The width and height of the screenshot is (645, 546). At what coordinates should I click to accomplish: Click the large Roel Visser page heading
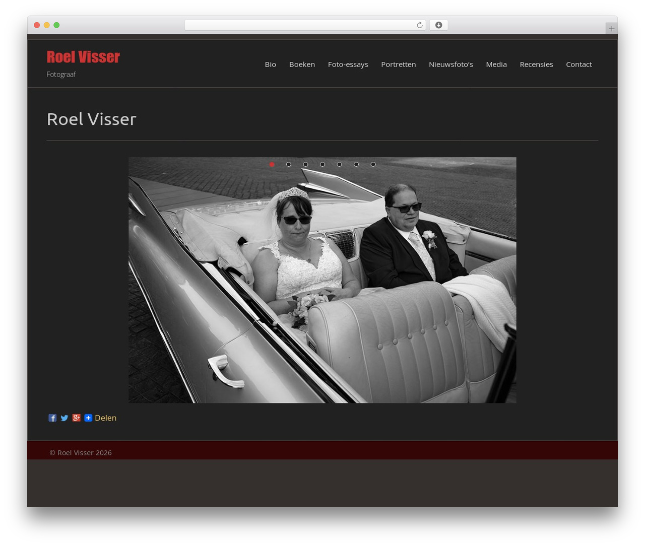pos(92,119)
